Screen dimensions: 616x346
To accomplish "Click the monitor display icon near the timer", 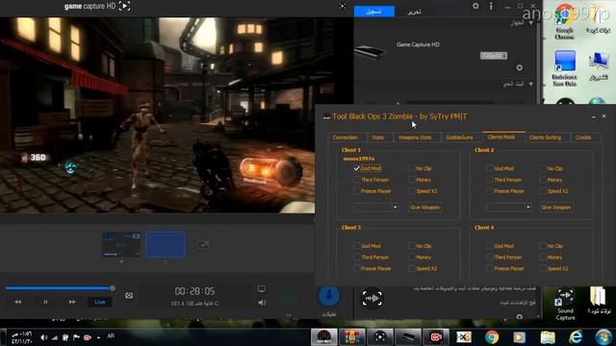I will click(262, 289).
